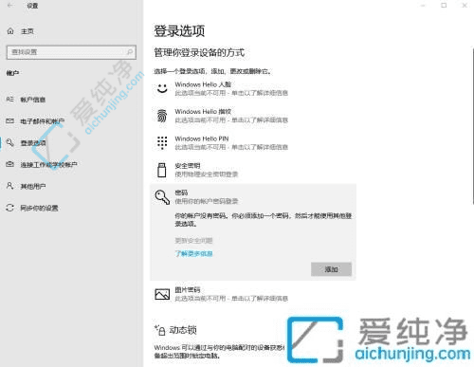Click the search magnifier icon
Image resolution: width=474 pixels, height=367 pixels.
(130, 52)
